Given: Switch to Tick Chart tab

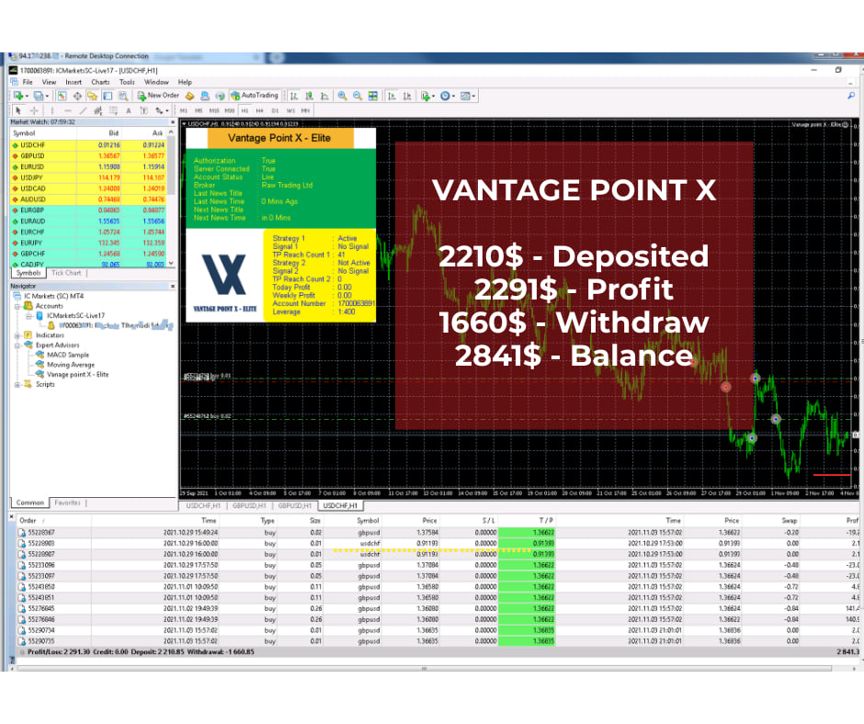Looking at the screenshot, I should click(66, 273).
